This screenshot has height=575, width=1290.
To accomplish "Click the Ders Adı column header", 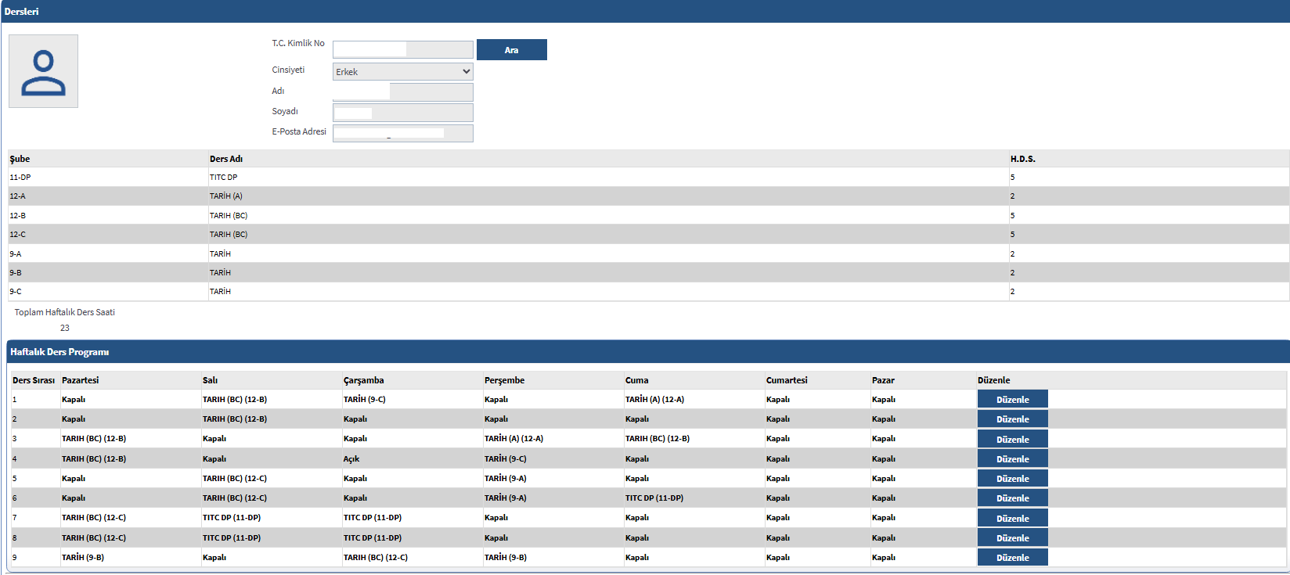I will pos(226,159).
